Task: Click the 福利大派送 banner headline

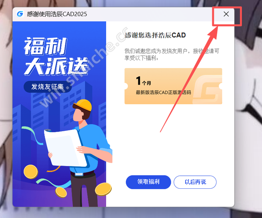Action: [56, 56]
